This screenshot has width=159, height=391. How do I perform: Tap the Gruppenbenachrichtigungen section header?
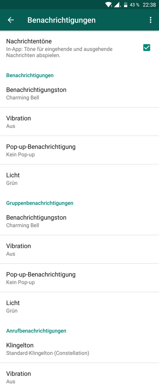(x=40, y=203)
